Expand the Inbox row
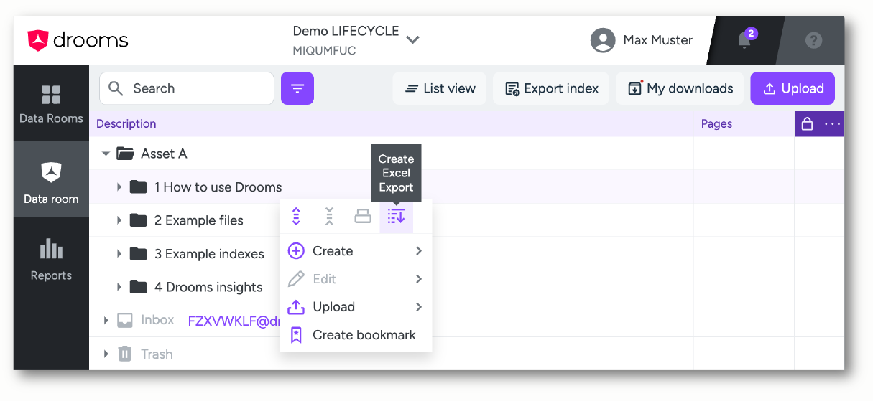Image resolution: width=873 pixels, height=401 pixels. [x=106, y=321]
